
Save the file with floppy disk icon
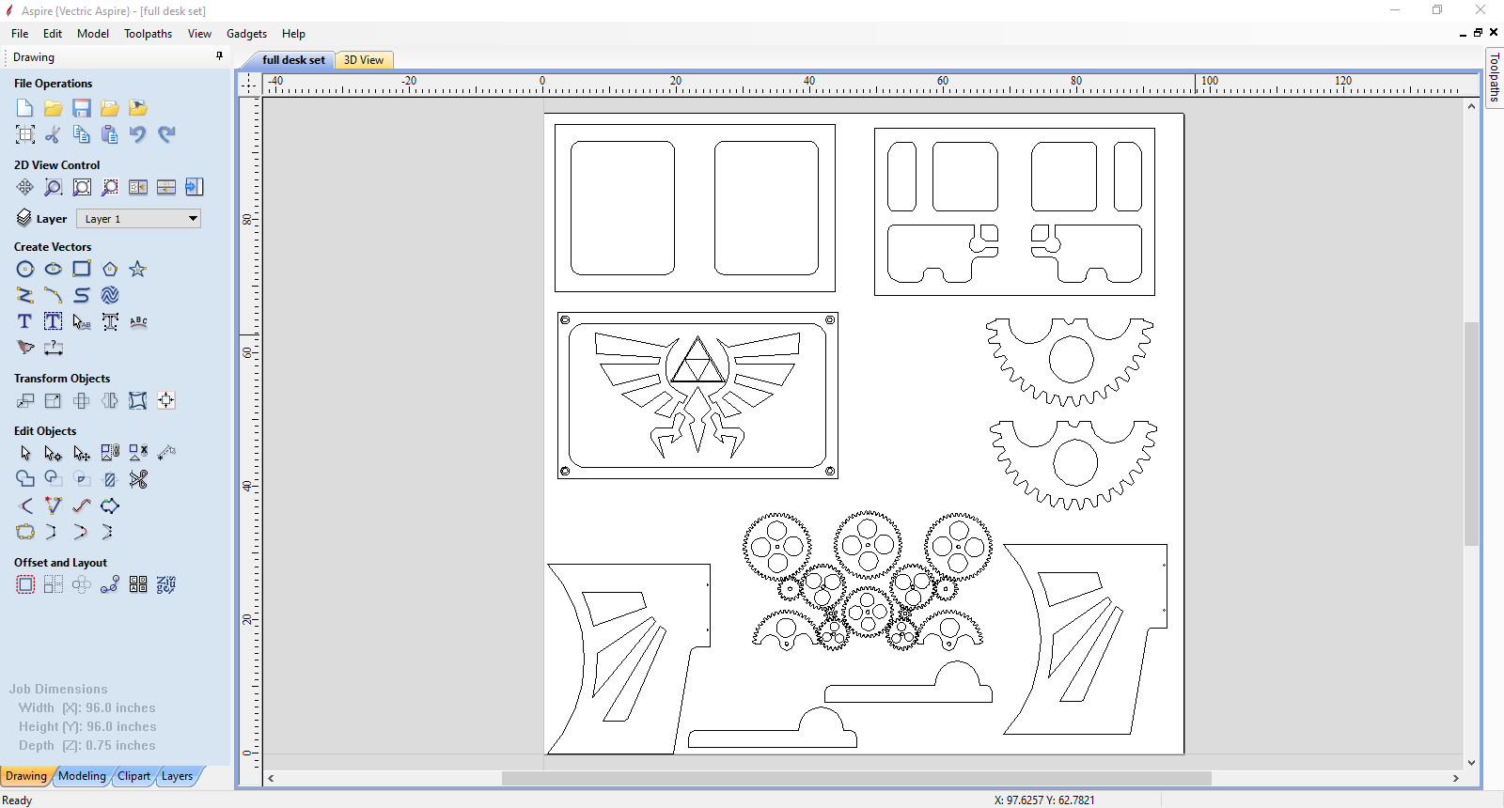[82, 108]
